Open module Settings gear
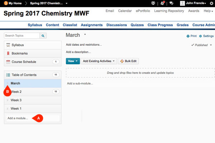 tap(201, 36)
